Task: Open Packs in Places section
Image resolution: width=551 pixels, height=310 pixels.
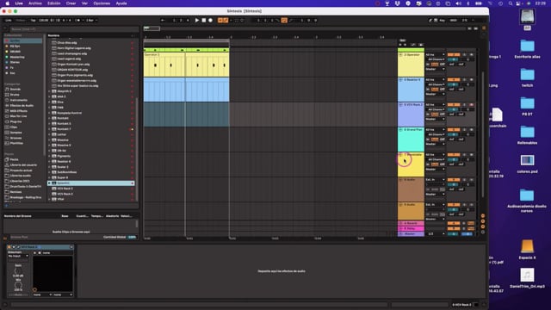Action: point(14,159)
